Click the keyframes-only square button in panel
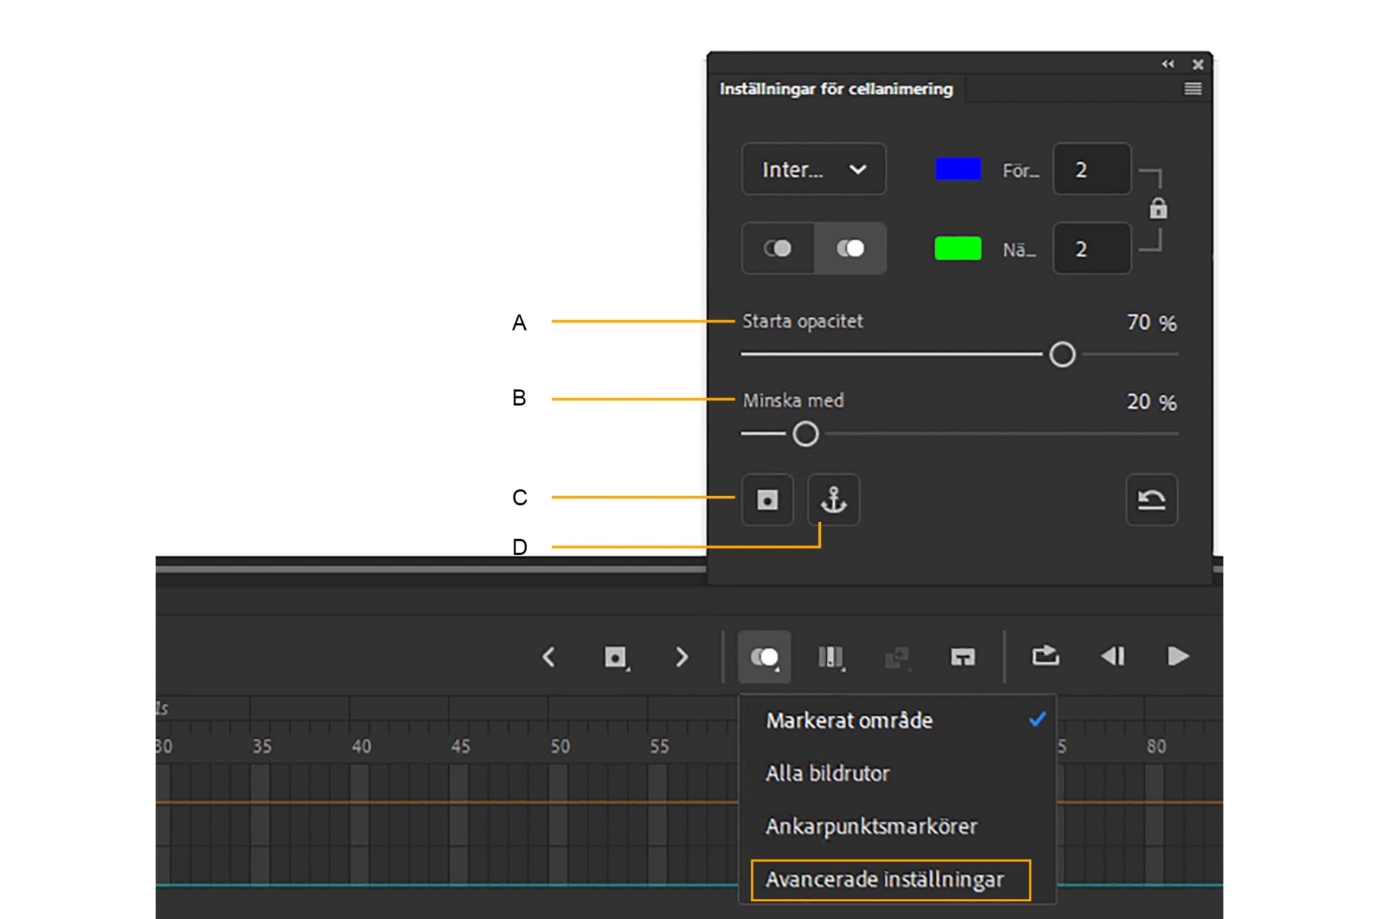 click(767, 500)
